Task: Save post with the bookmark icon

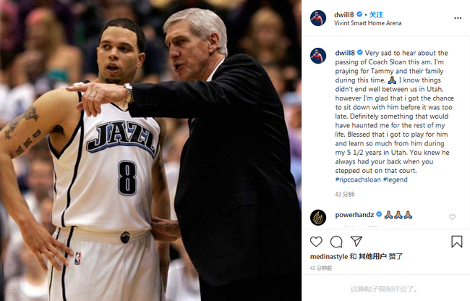Action: tap(457, 242)
